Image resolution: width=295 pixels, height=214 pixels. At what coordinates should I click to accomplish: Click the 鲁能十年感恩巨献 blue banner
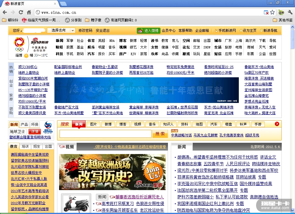(x=147, y=90)
